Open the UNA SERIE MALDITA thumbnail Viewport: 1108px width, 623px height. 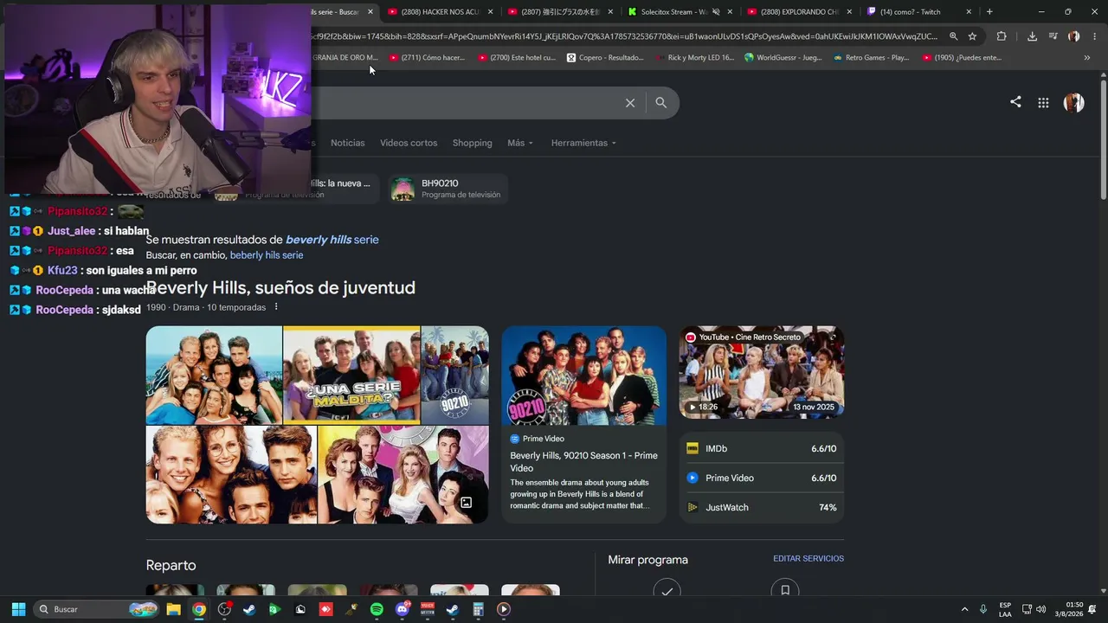point(351,376)
